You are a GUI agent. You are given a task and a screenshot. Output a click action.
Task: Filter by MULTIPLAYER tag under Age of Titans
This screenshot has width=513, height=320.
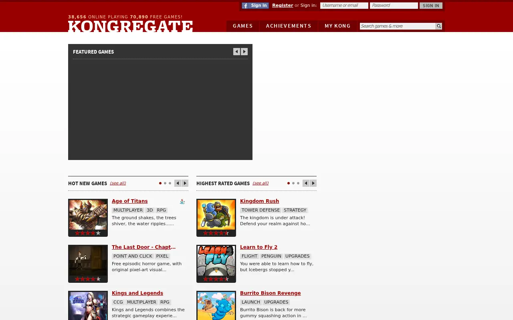[128, 210]
